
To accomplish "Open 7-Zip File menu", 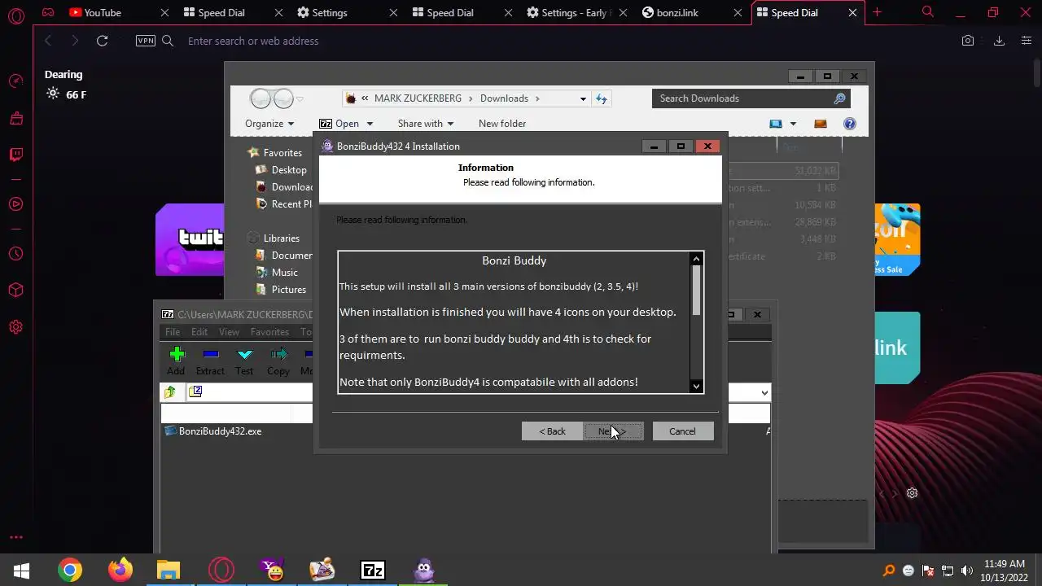I will 173,332.
